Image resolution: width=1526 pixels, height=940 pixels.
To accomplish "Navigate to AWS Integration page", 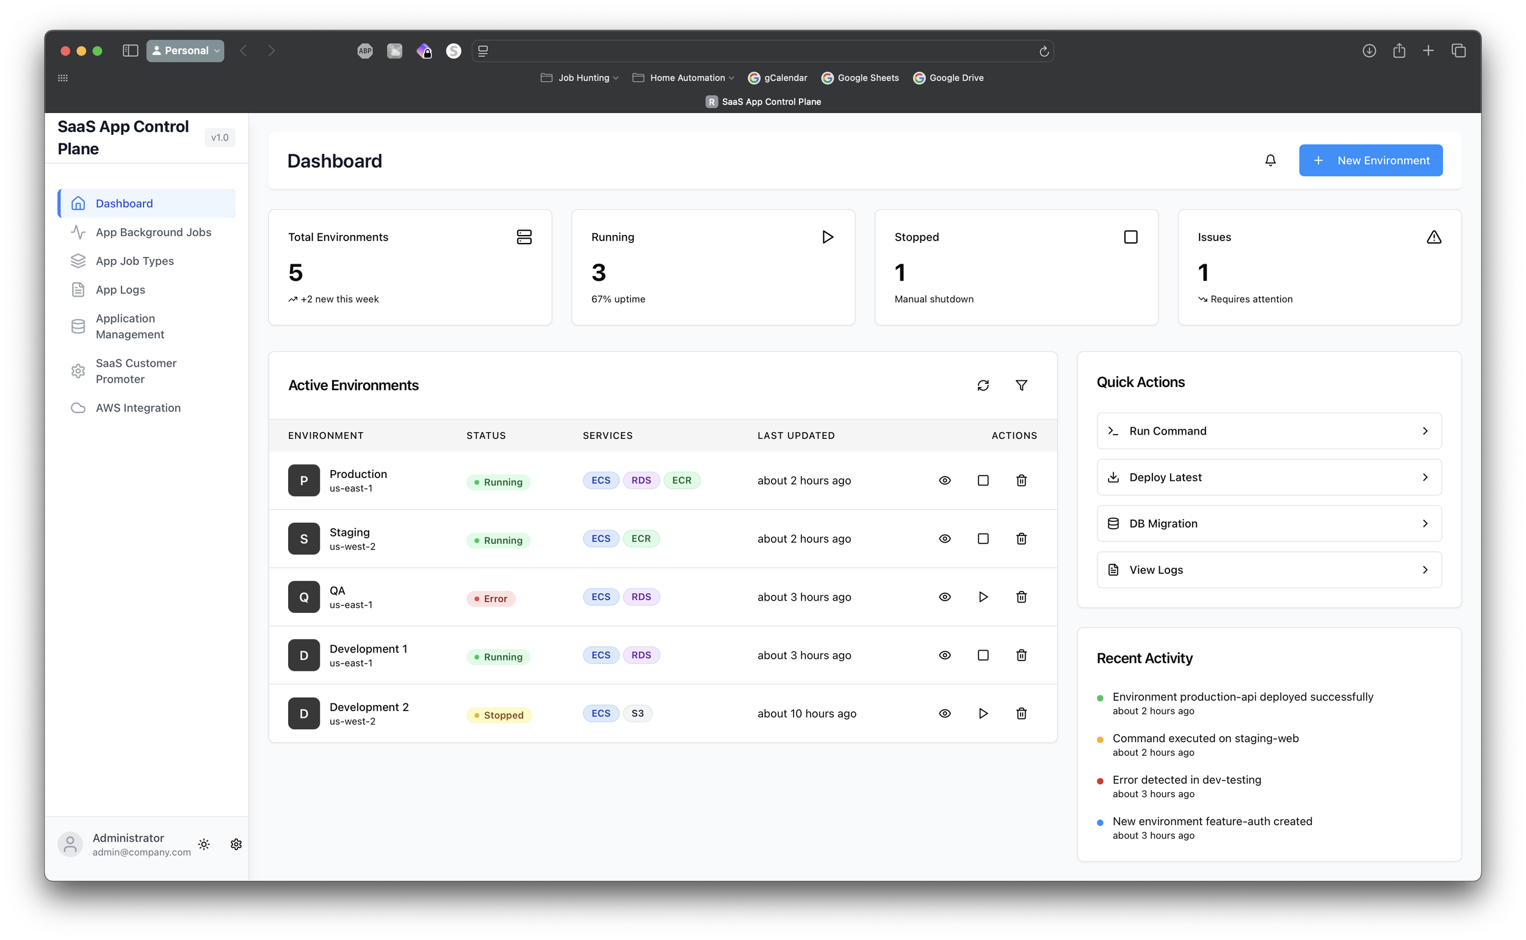I will point(138,408).
